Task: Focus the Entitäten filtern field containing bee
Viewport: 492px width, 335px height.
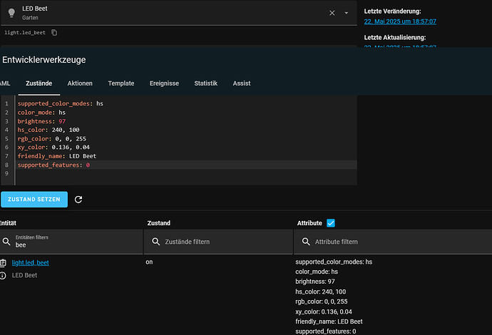Action: (71, 242)
